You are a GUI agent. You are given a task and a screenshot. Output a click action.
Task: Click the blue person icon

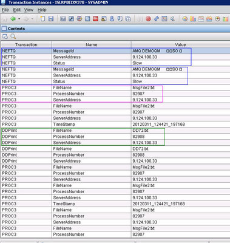point(112,19)
